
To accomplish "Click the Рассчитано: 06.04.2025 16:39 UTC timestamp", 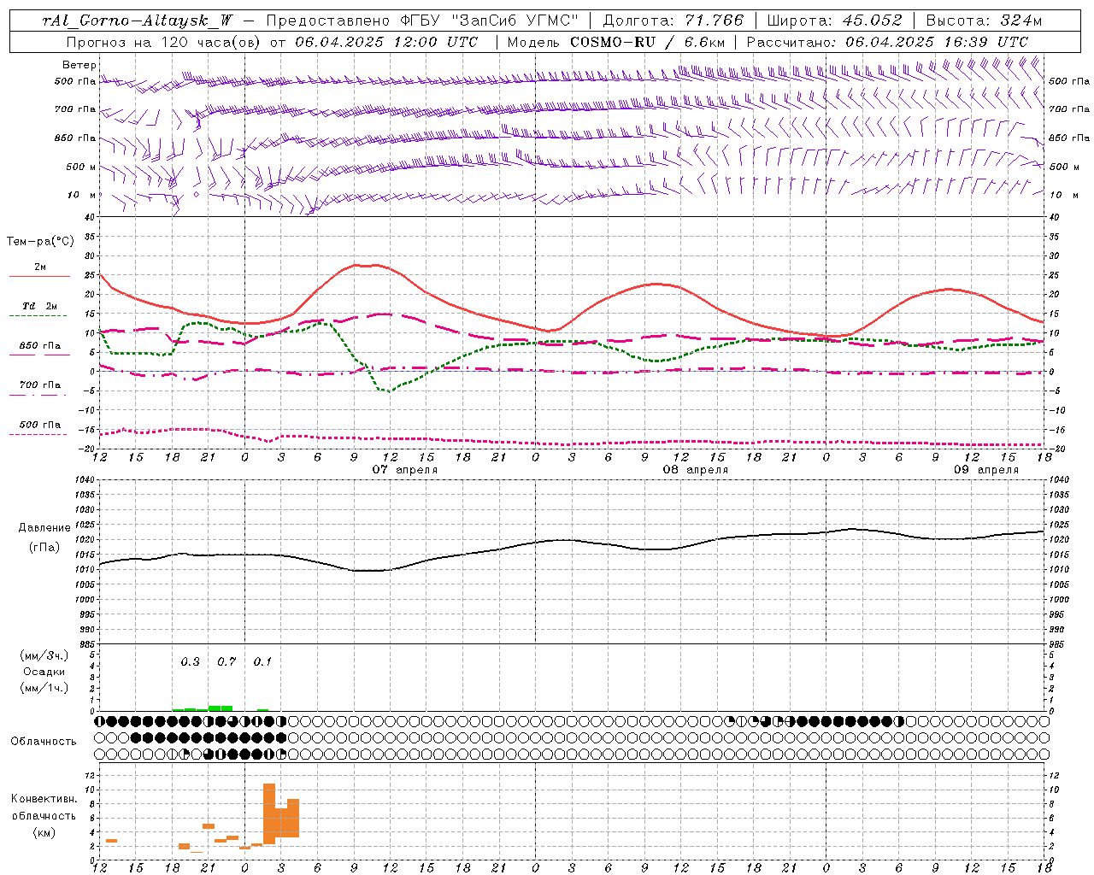I will click(x=887, y=42).
